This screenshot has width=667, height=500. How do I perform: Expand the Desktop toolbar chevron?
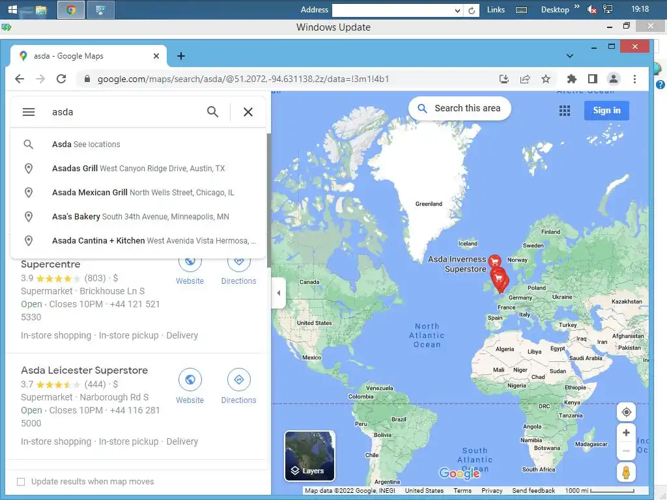coord(577,7)
